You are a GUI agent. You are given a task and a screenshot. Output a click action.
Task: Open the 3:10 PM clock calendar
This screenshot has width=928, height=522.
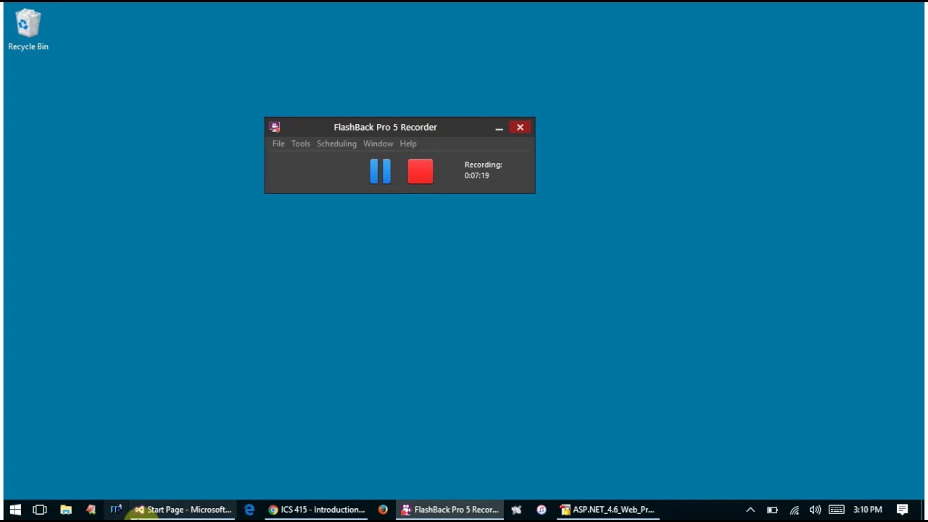tap(868, 510)
